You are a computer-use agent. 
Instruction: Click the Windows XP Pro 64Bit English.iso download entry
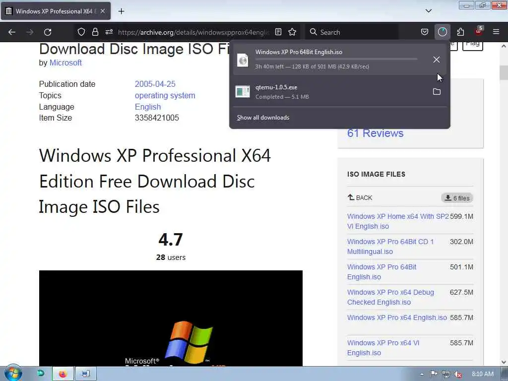[x=340, y=60]
